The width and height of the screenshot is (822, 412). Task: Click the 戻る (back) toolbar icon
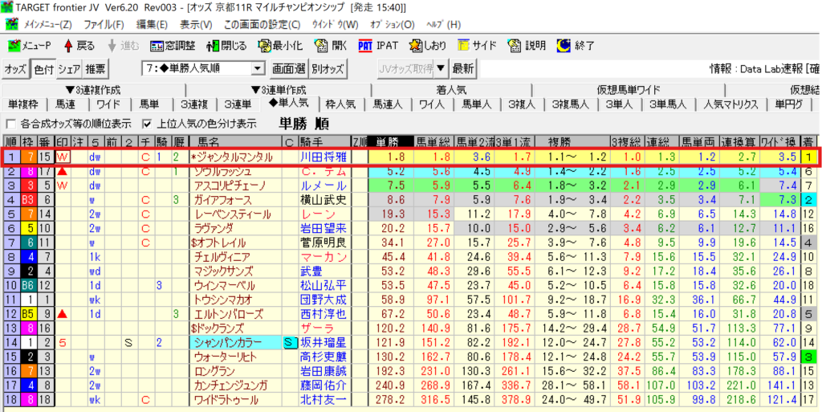[78, 45]
